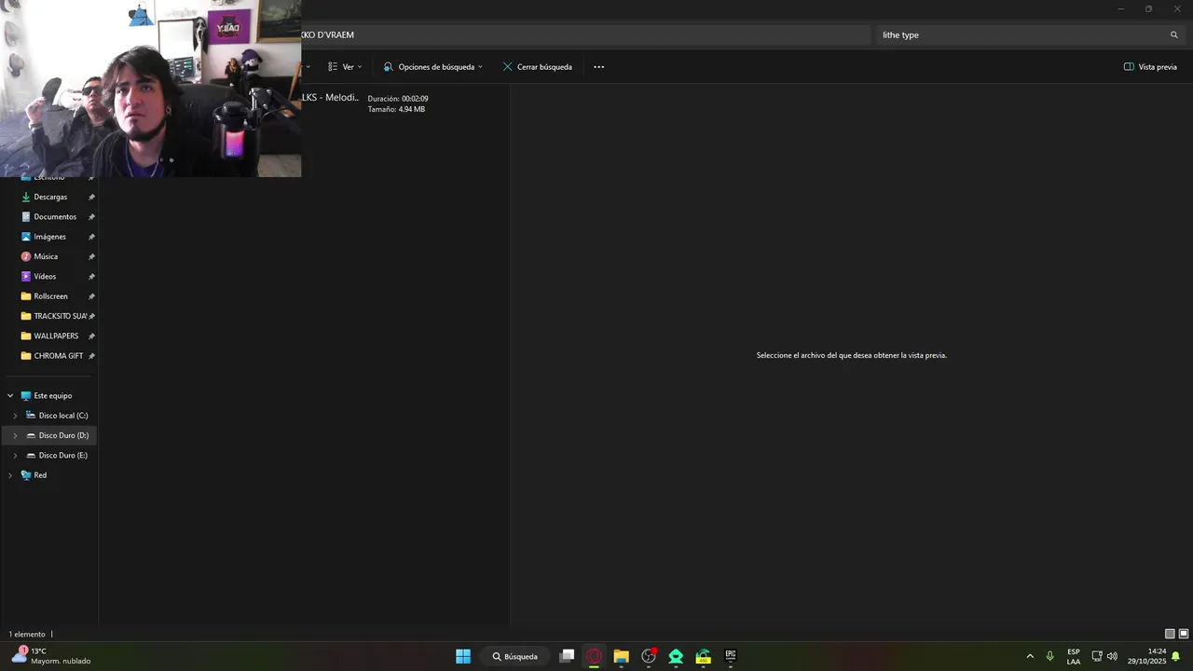Collapse the Este equipo tree node
Image resolution: width=1193 pixels, height=671 pixels.
[10, 396]
